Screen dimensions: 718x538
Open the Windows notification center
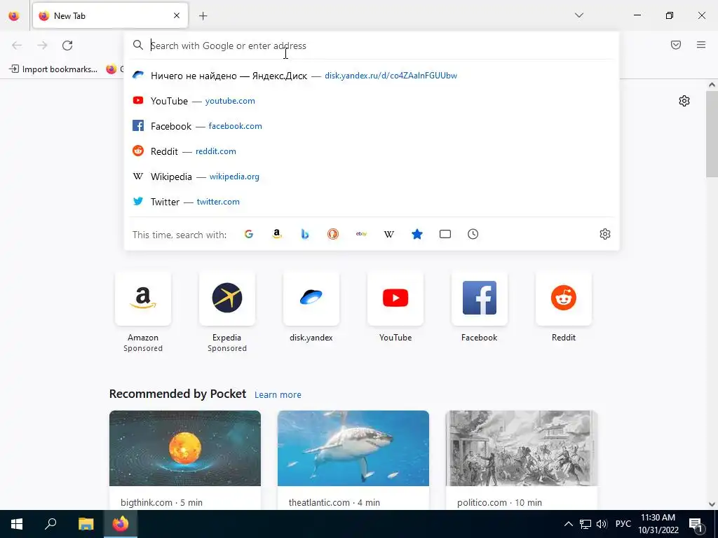(x=696, y=525)
